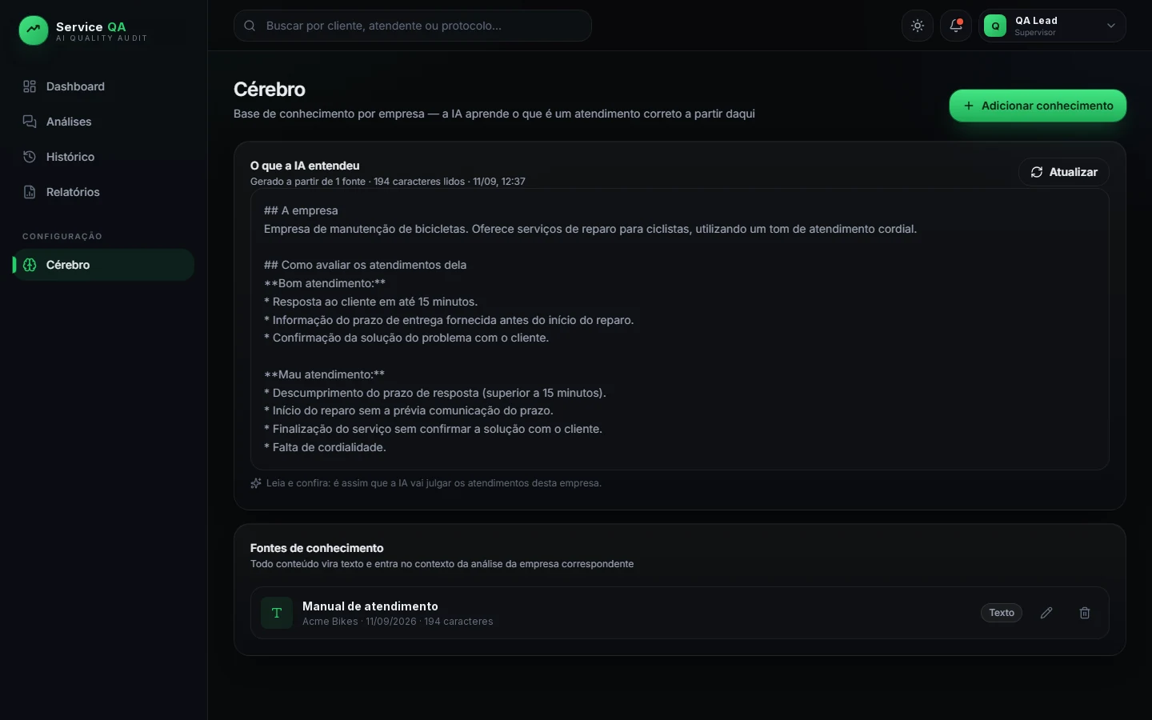
Task: Click the Service QA logo icon
Action: pyautogui.click(x=33, y=30)
